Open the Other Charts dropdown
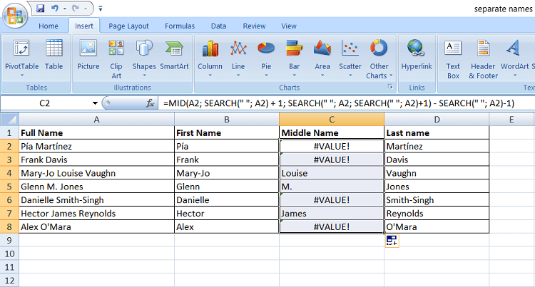The height and width of the screenshot is (287, 535). click(391, 76)
